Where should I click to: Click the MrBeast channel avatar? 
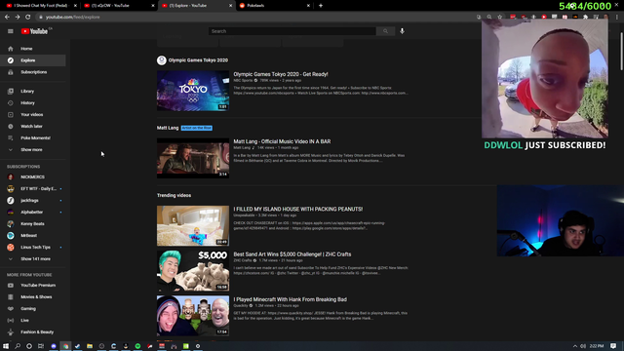11,235
